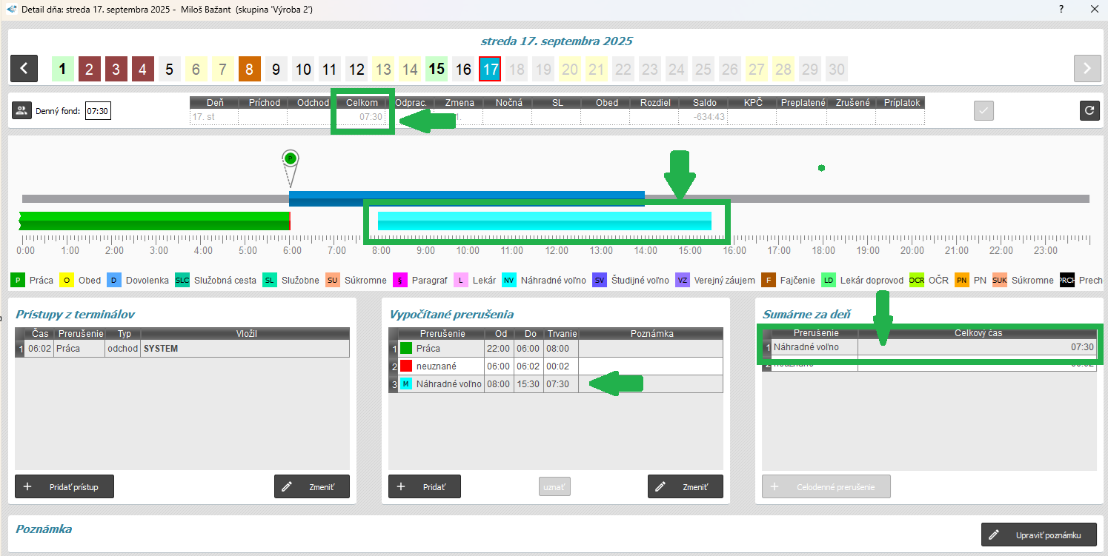
Task: Click the Náhradné voľno NV legend icon
Action: click(509, 281)
